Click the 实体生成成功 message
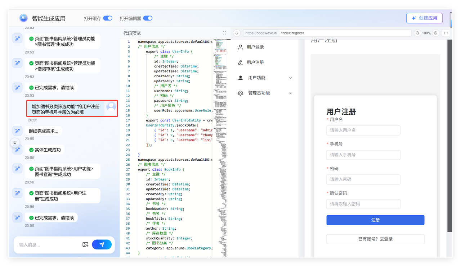The image size is (461, 266). (45, 150)
